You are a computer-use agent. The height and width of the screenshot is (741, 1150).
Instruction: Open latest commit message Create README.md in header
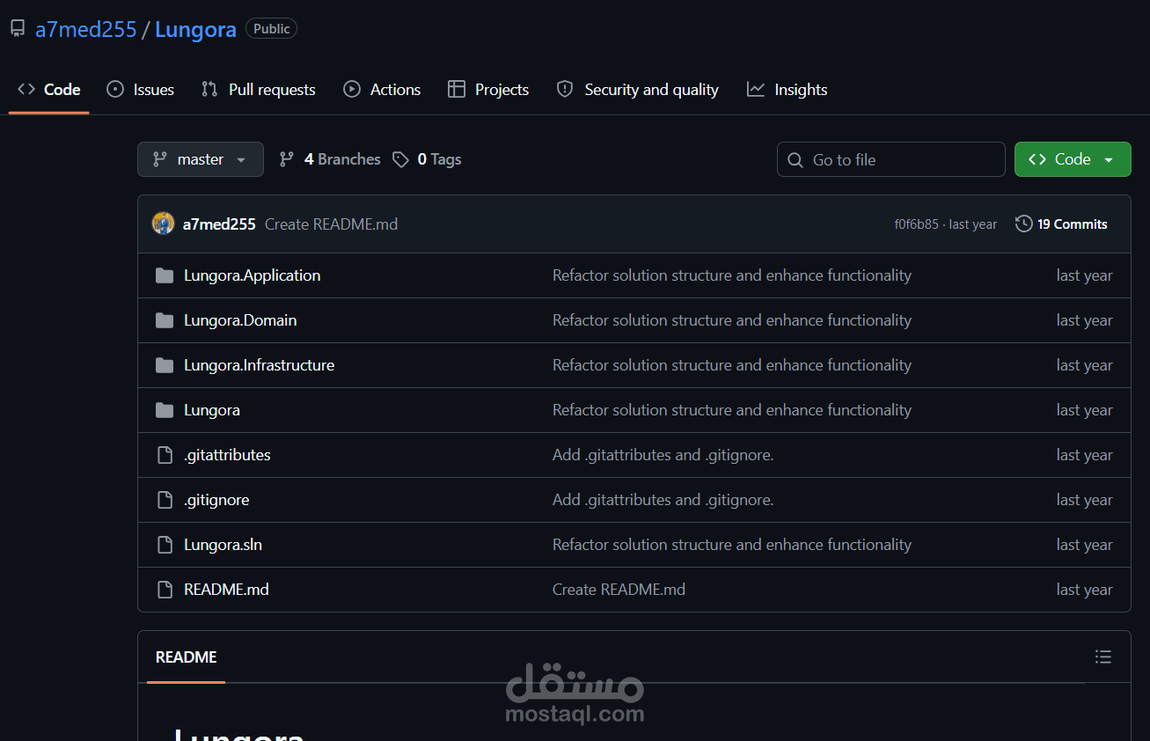(331, 224)
